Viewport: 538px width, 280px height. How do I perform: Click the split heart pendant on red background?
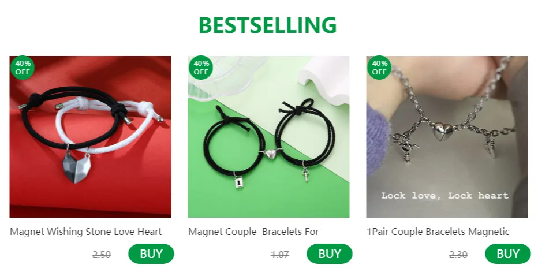point(76,168)
